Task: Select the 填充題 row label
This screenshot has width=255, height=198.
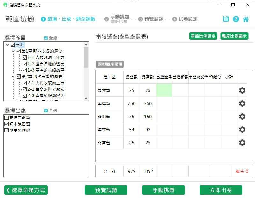Action: pyautogui.click(x=104, y=130)
